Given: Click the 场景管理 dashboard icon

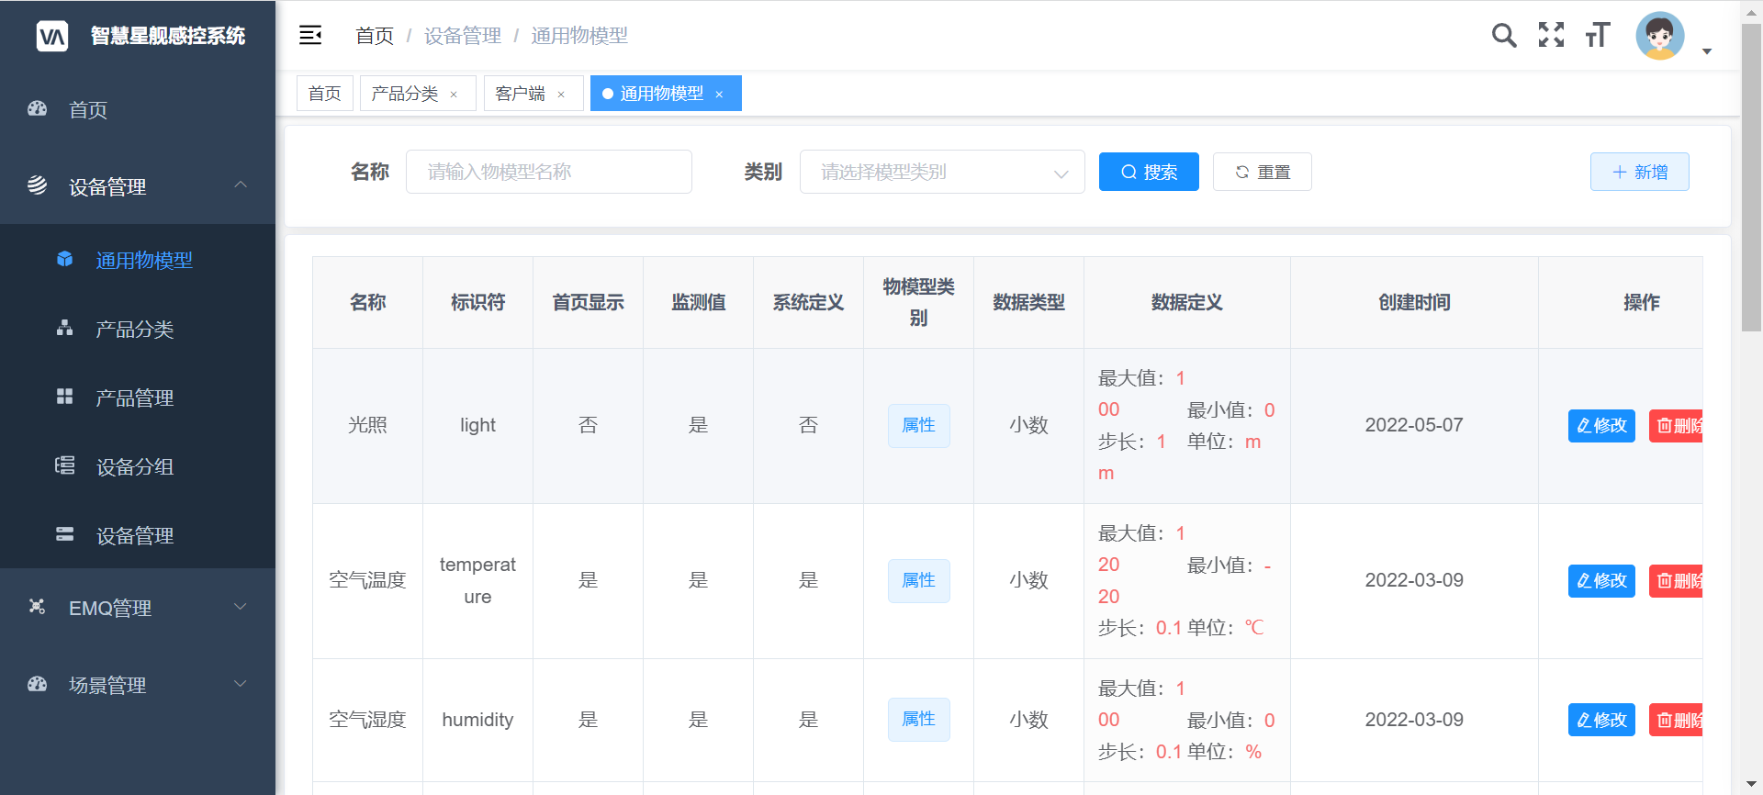Looking at the screenshot, I should pos(37,684).
